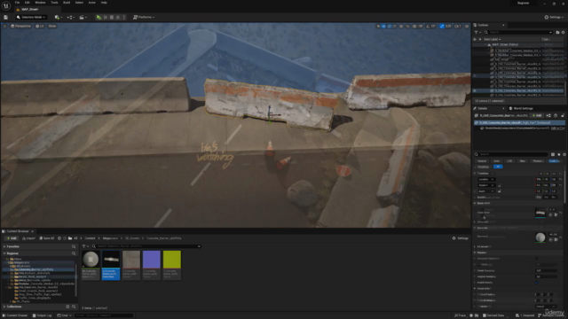Image resolution: width=568 pixels, height=319 pixels.
Task: Toggle the Details panel lock icon
Action: [x=563, y=116]
